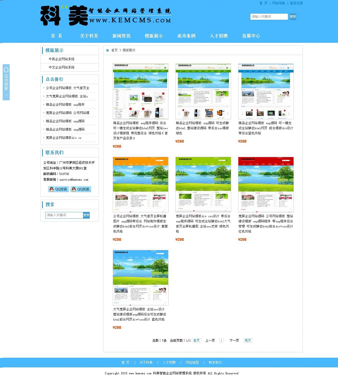Image resolution: width=338 pixels, height=377 pixels.
Task: Click pagination 上一页 link
Action: tap(210, 341)
